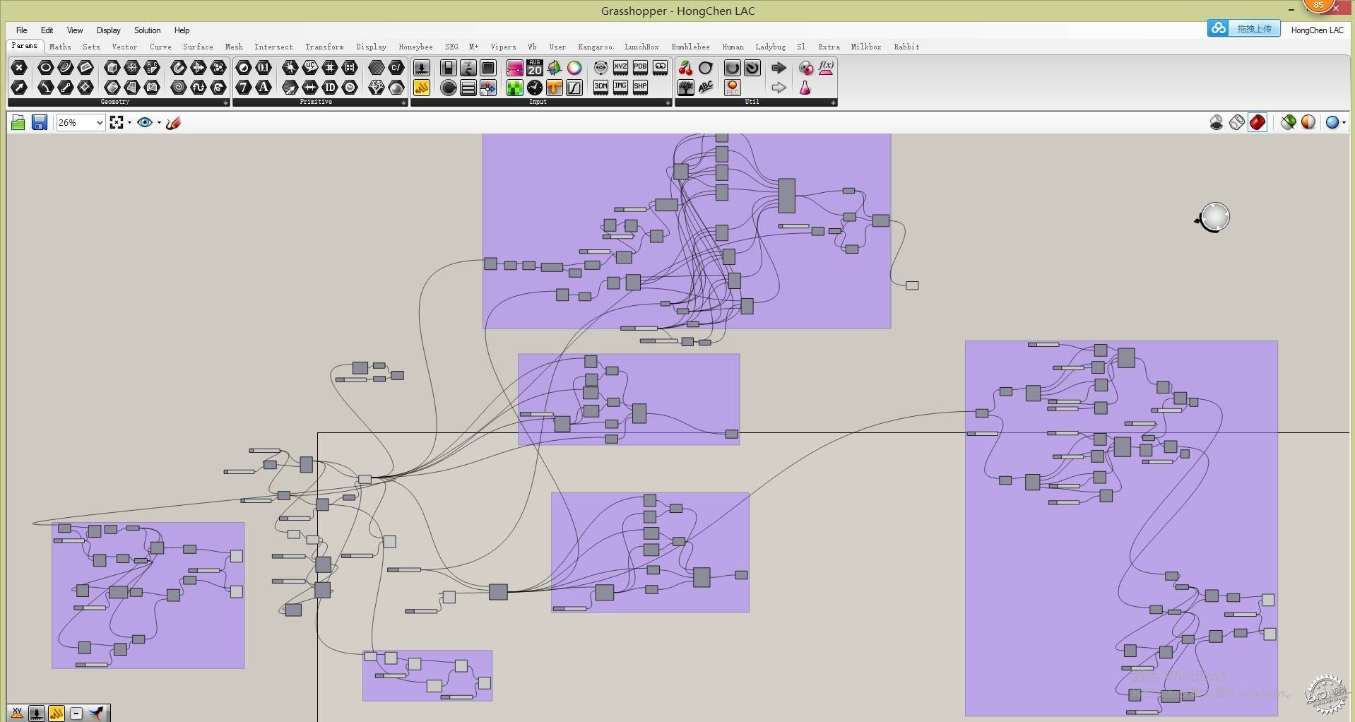Switch to the Ladybug tab
This screenshot has width=1355, height=722.
(x=771, y=47)
